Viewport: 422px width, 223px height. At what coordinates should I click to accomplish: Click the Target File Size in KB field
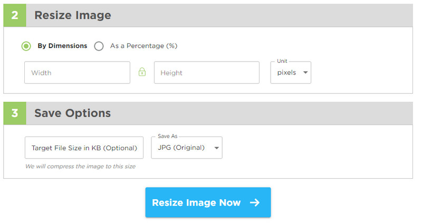click(x=84, y=148)
